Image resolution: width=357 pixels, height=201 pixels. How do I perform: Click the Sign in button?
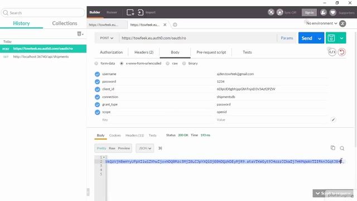click(x=309, y=12)
